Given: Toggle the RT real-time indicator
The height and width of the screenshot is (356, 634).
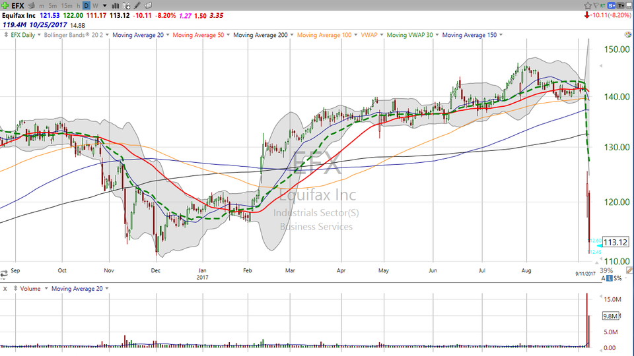Looking at the screenshot, I should (x=603, y=6).
